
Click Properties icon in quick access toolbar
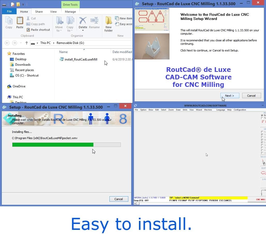[13, 4]
